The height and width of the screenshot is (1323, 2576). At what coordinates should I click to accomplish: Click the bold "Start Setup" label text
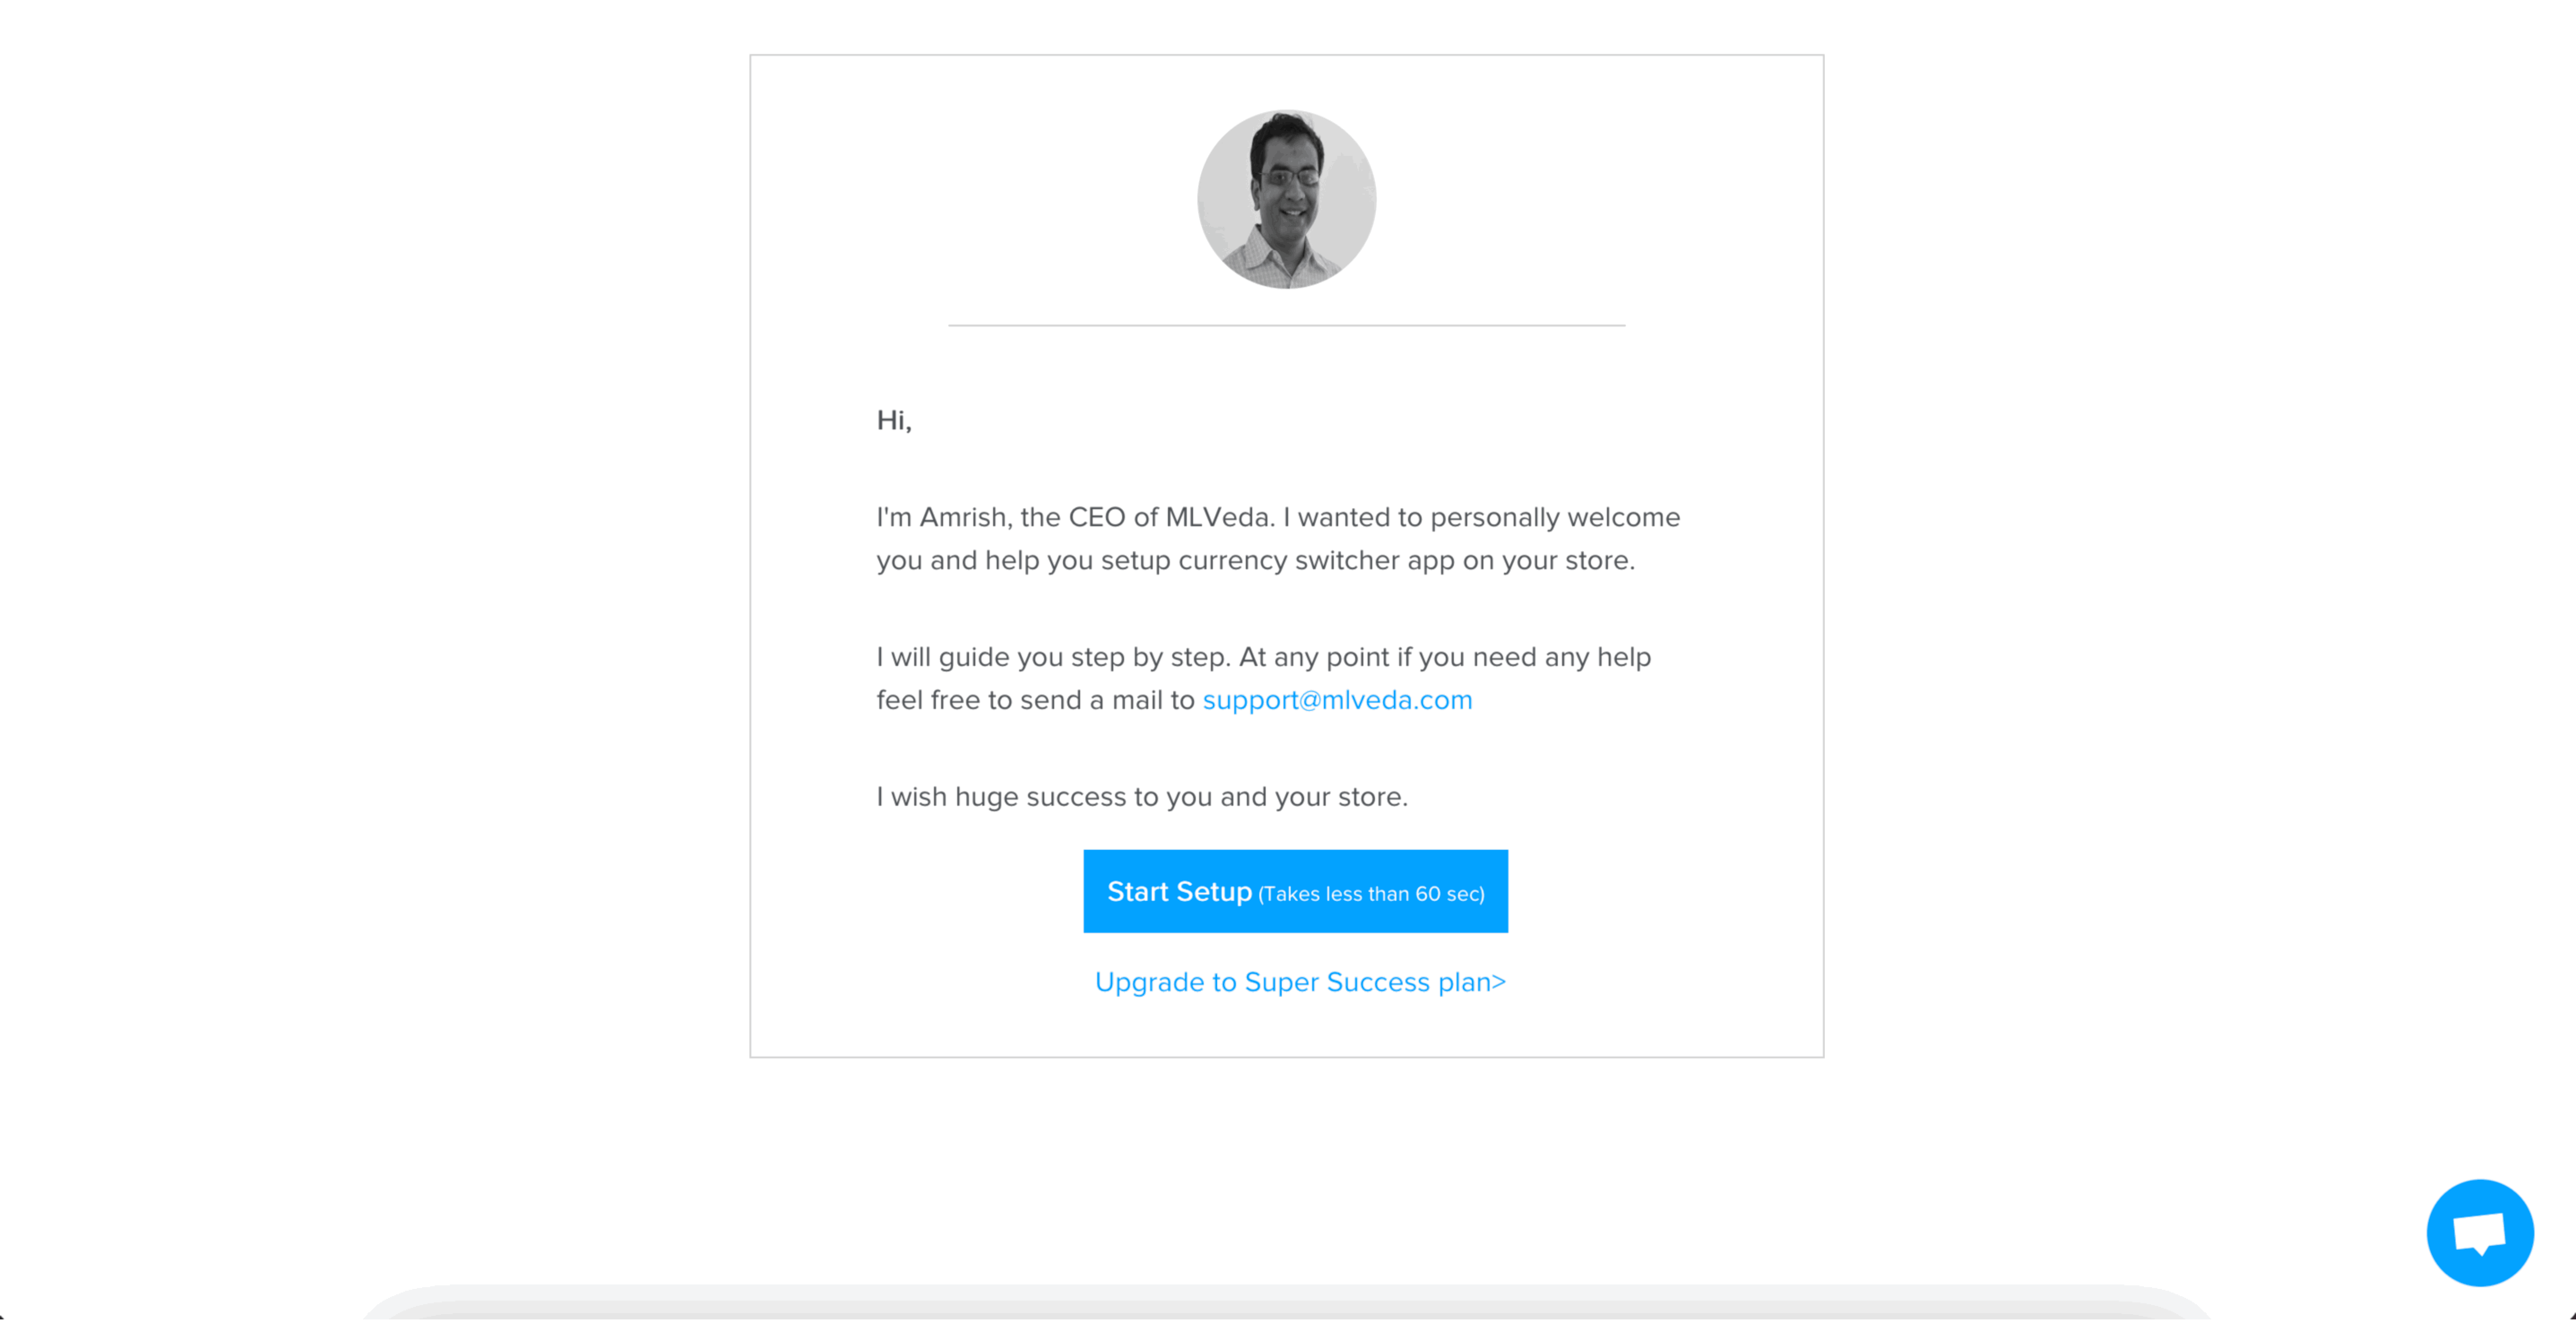(x=1179, y=891)
